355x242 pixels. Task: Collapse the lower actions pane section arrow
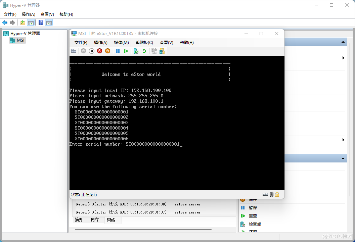(x=343, y=158)
